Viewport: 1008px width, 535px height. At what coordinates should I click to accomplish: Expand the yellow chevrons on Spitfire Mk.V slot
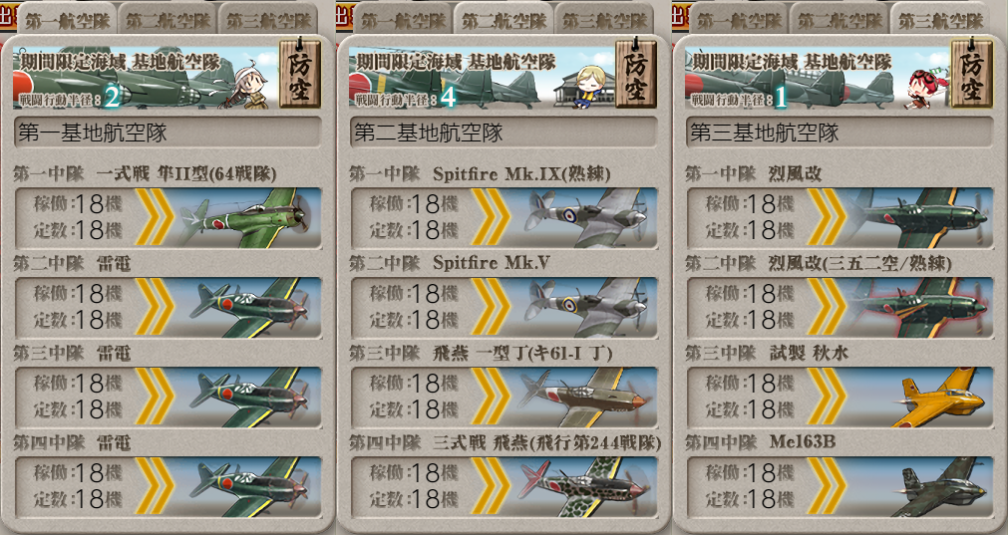(x=491, y=307)
